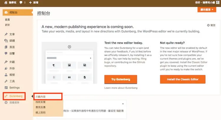Click the pages icon for 頁面
221x120 pixels.
pyautogui.click(x=6, y=47)
